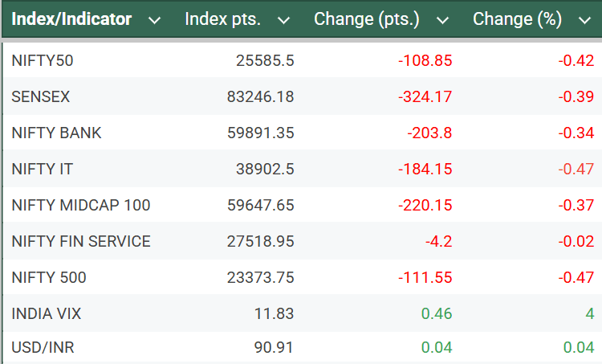Image resolution: width=602 pixels, height=364 pixels.
Task: Select the NIFTY50 row name
Action: pos(43,60)
